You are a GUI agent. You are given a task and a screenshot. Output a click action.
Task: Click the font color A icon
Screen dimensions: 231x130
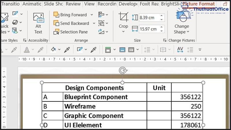27,50
